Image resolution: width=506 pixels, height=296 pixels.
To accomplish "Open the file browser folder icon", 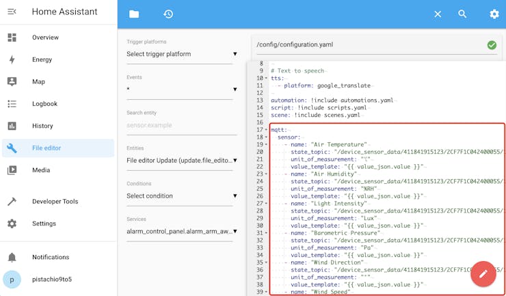I will tap(134, 14).
